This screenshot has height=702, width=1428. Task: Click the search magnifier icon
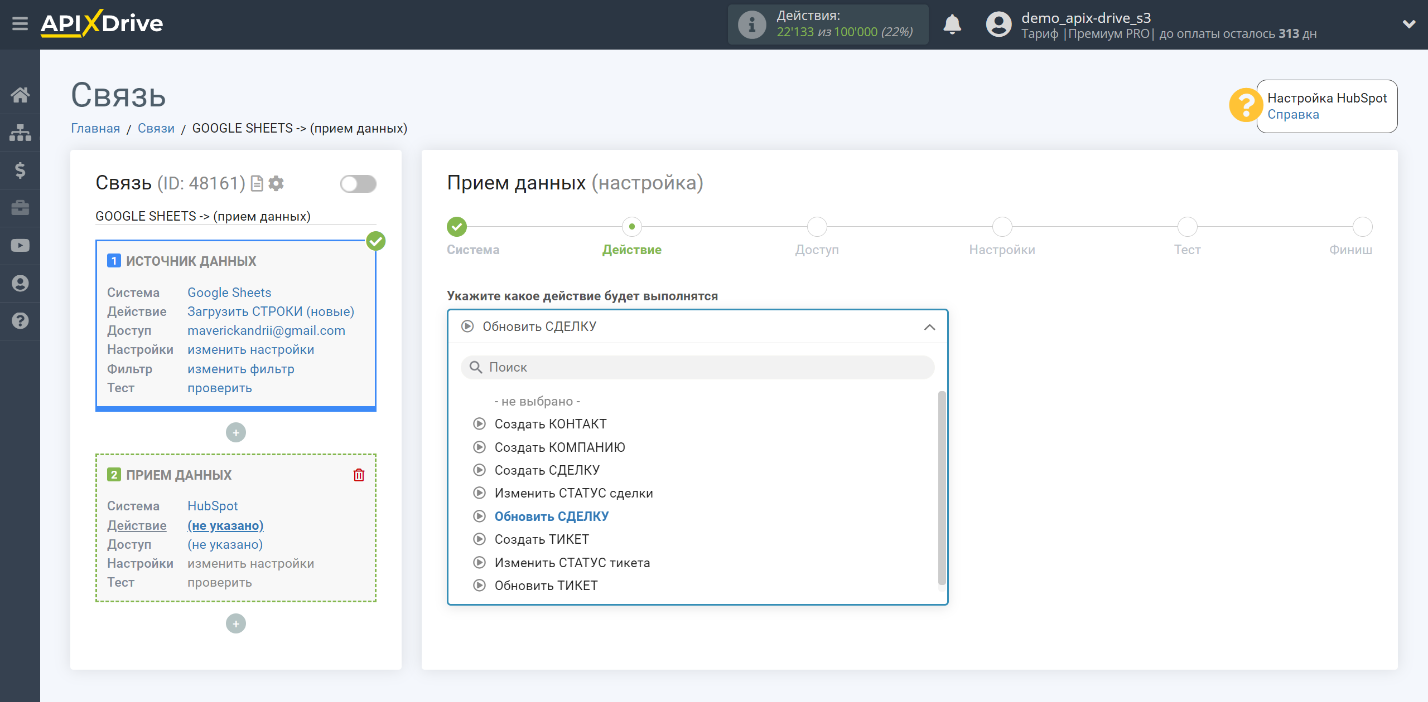(476, 367)
